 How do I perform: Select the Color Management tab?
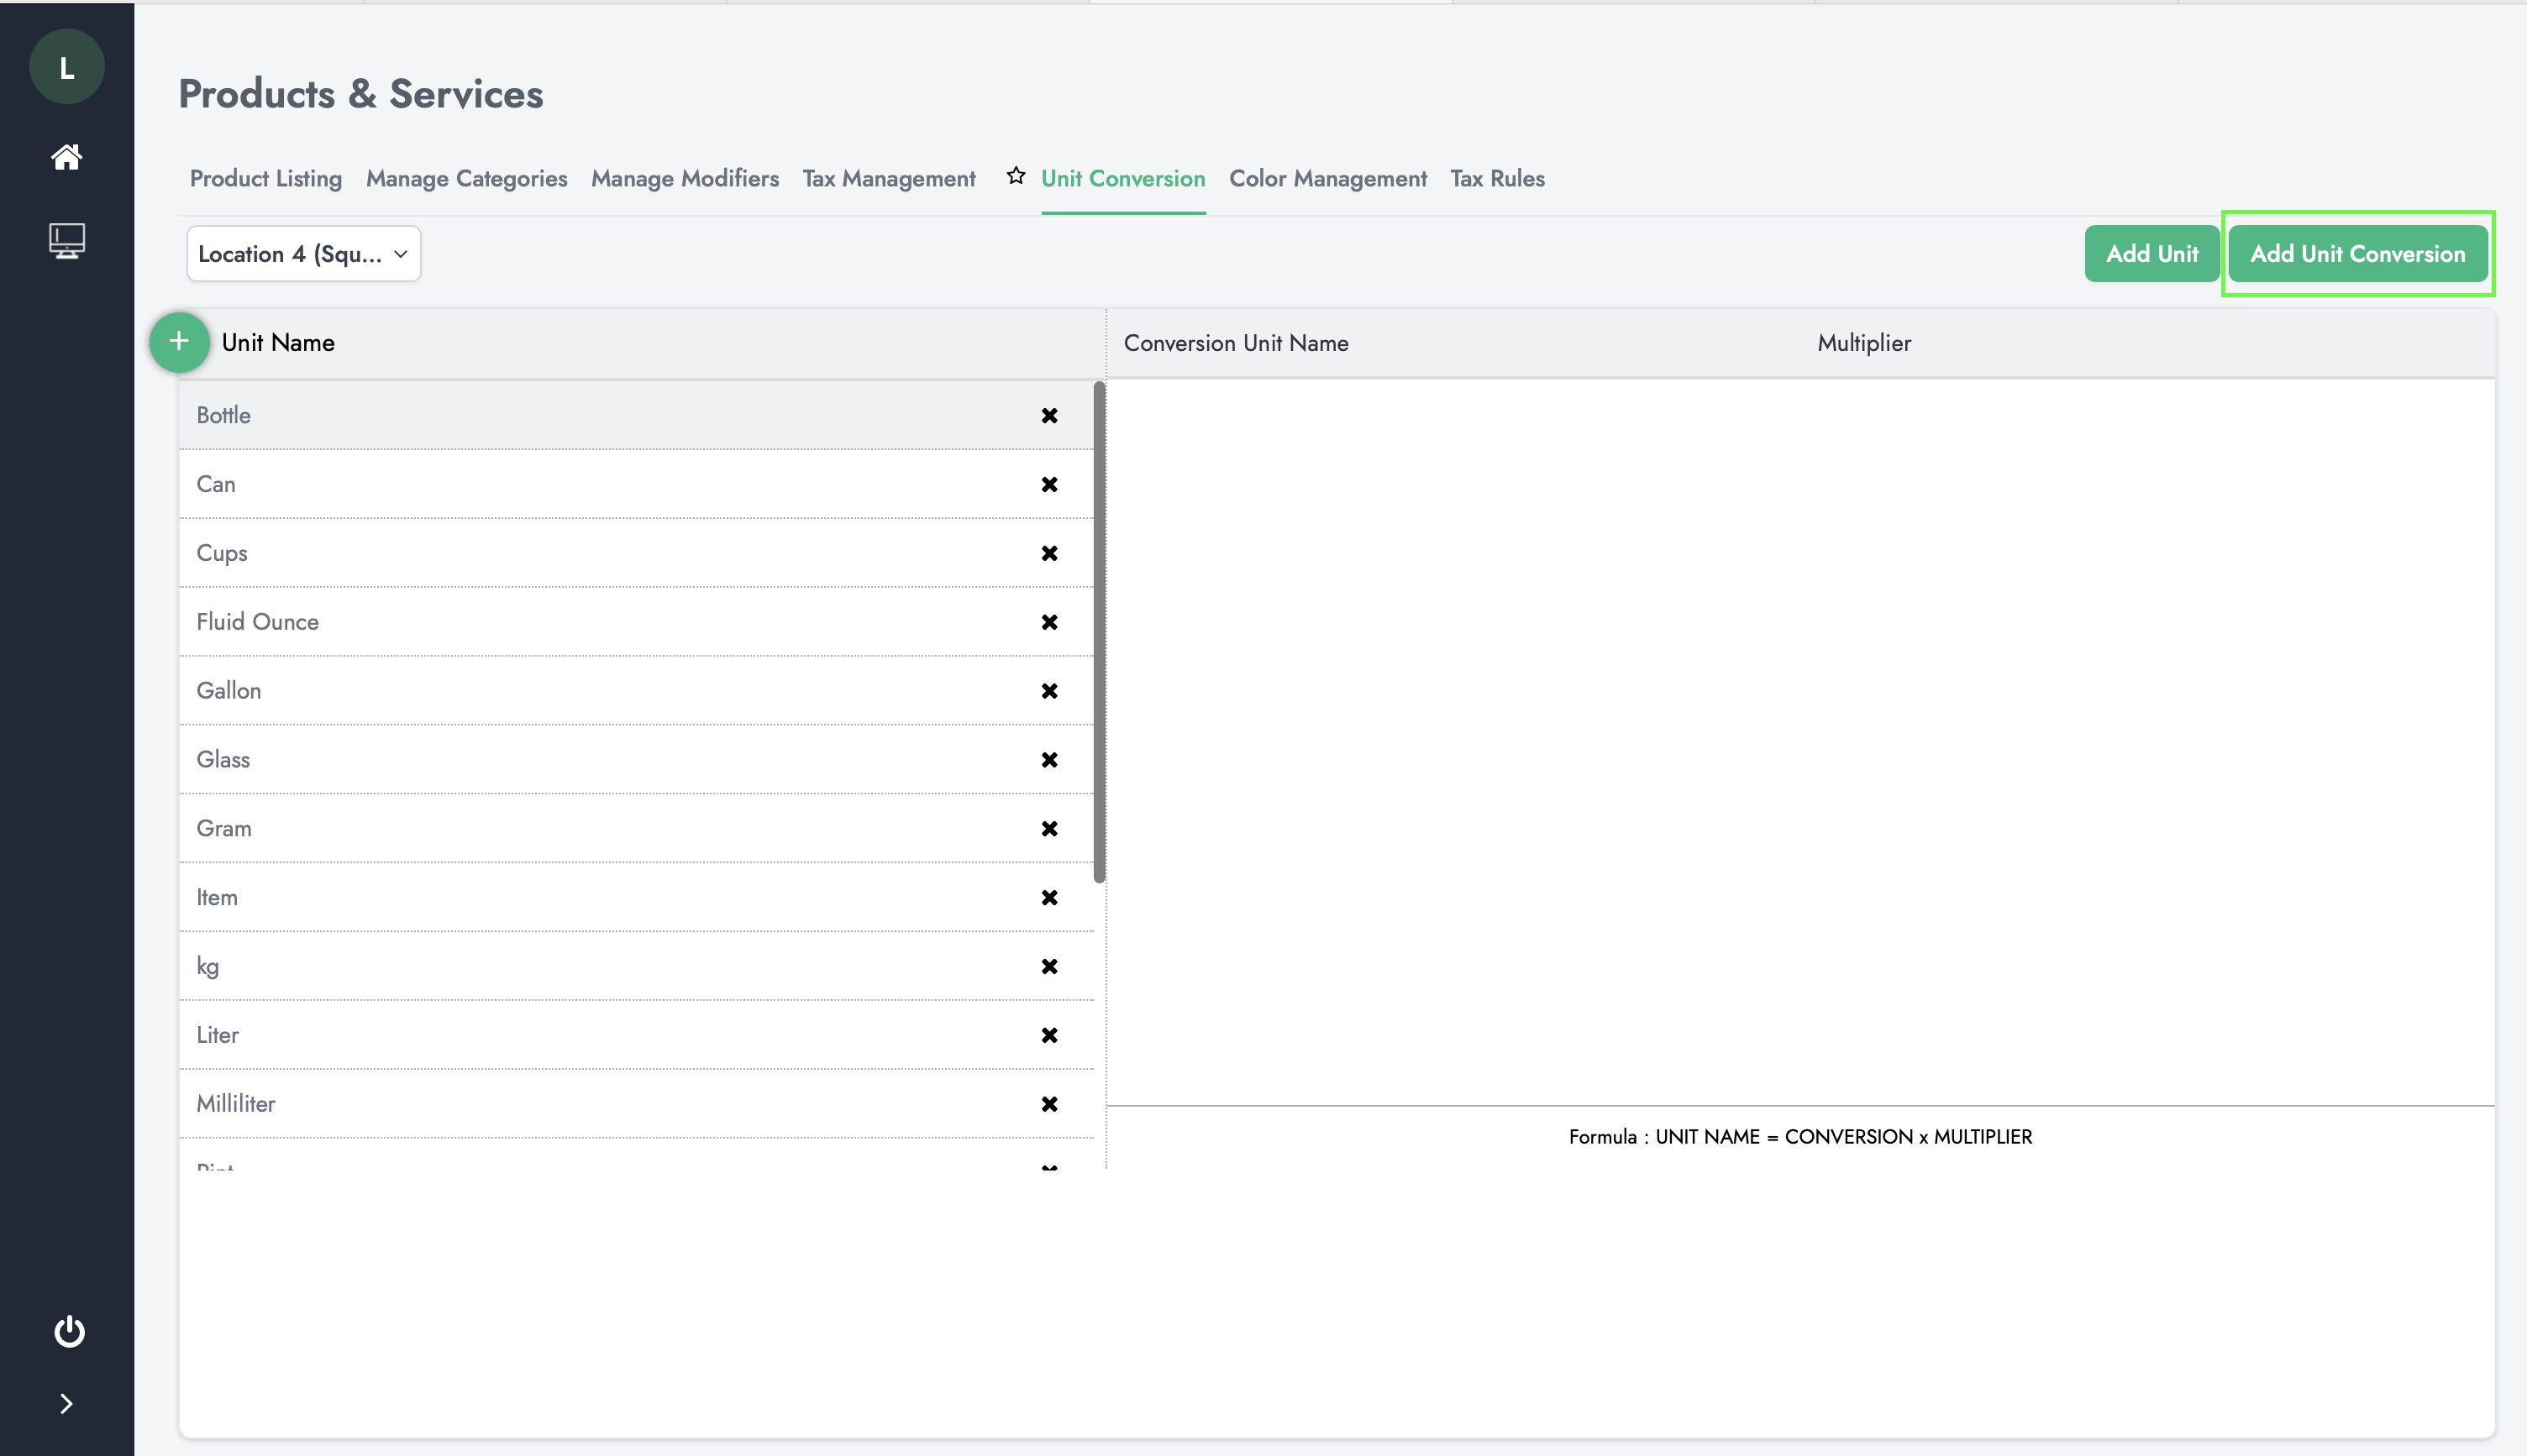pyautogui.click(x=1326, y=177)
